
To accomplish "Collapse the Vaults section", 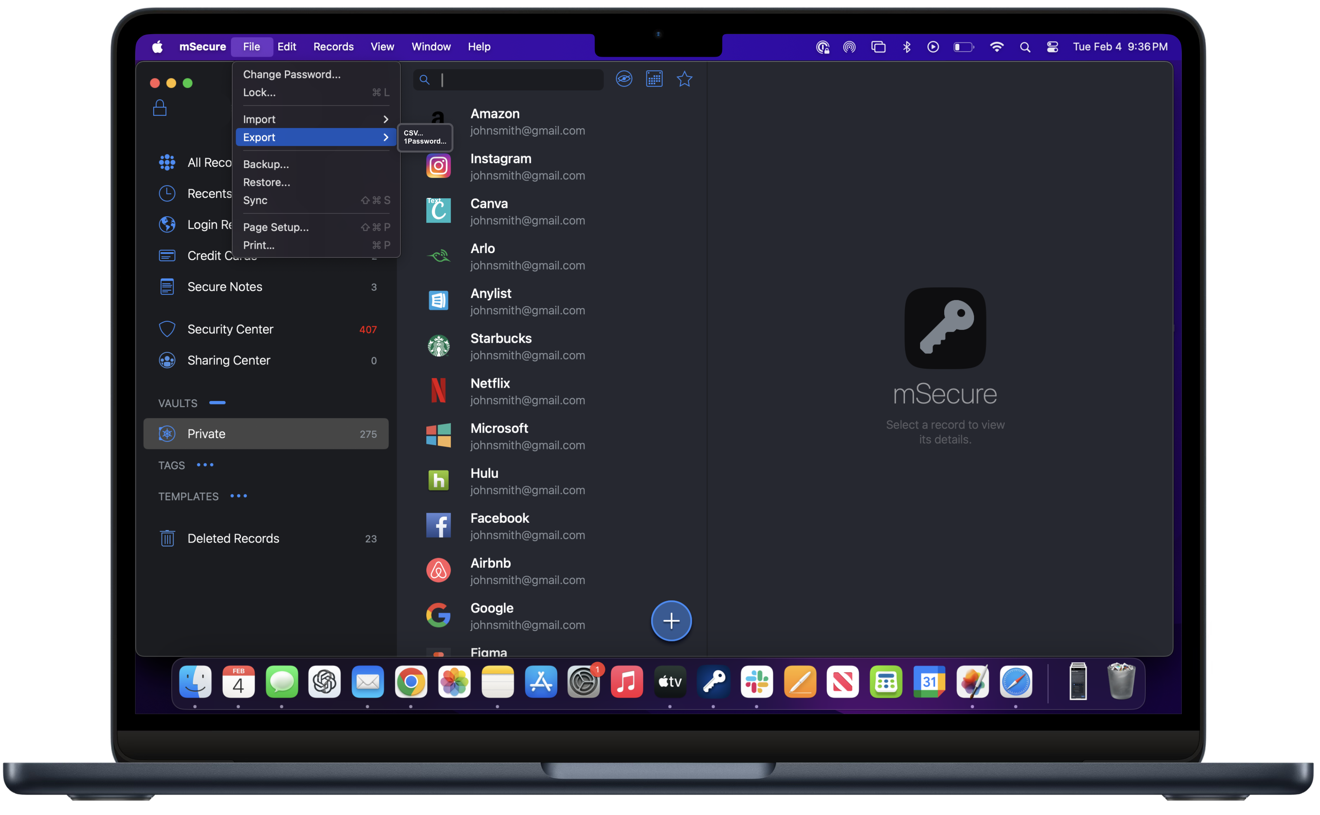I will 217,403.
